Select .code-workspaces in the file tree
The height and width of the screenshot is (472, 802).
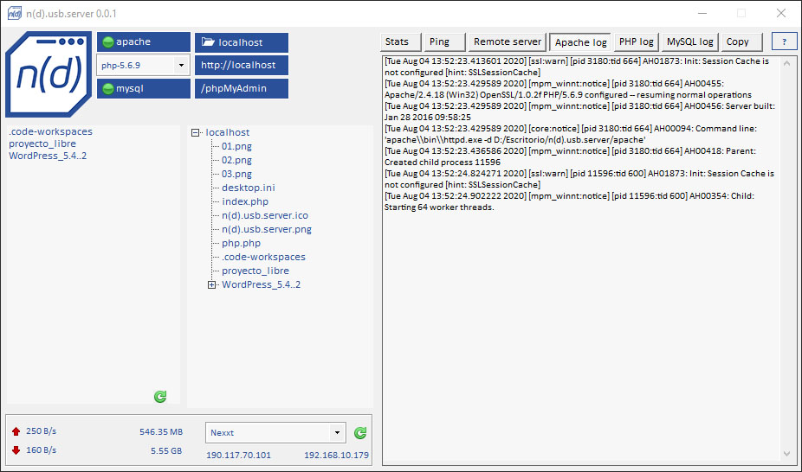pyautogui.click(x=263, y=257)
